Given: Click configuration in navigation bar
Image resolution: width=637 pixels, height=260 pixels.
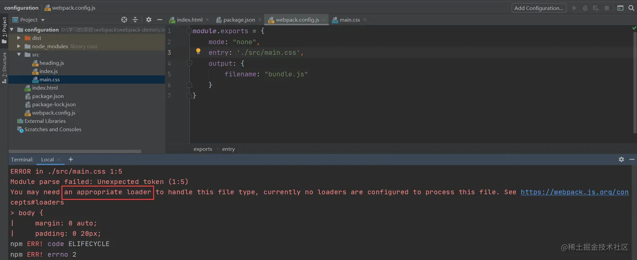Looking at the screenshot, I should tap(21, 8).
